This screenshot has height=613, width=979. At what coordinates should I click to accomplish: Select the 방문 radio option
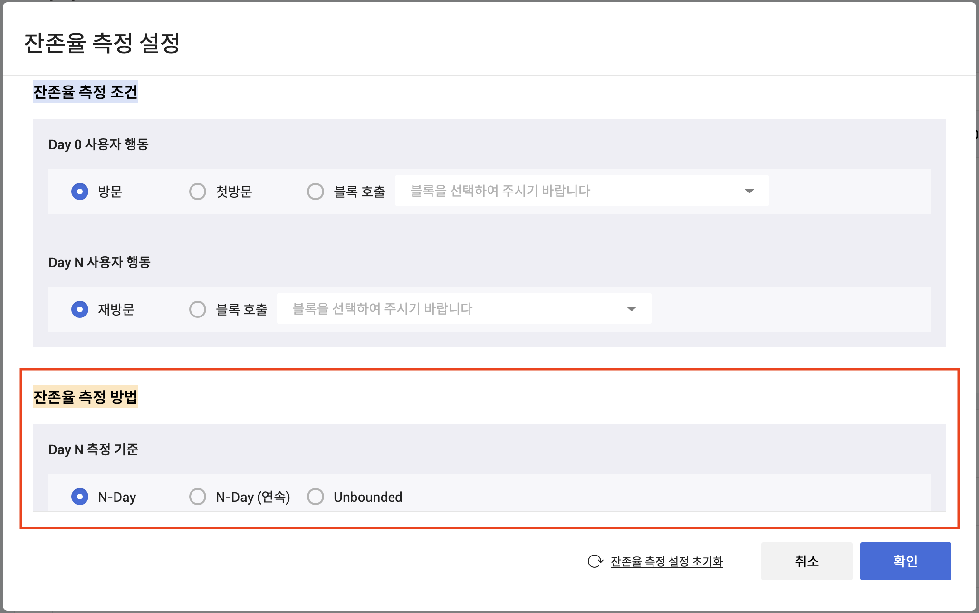pyautogui.click(x=80, y=192)
